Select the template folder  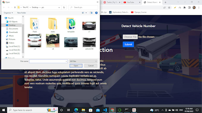coord(71,25)
